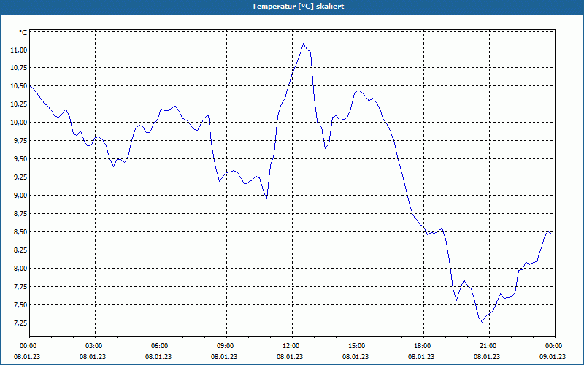
Task: Select the 10,50 y-axis value
Action: [19, 86]
